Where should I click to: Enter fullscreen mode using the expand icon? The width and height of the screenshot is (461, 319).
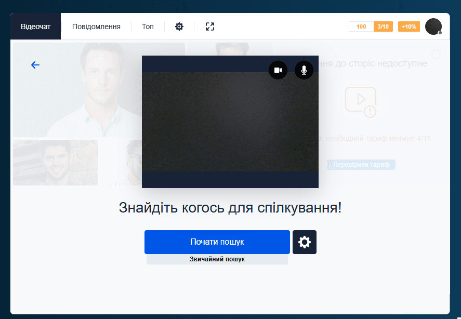coord(209,26)
